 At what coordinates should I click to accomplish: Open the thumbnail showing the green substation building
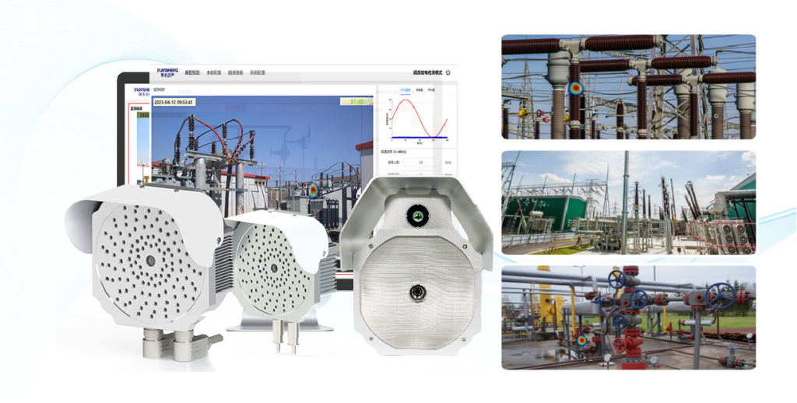click(628, 202)
